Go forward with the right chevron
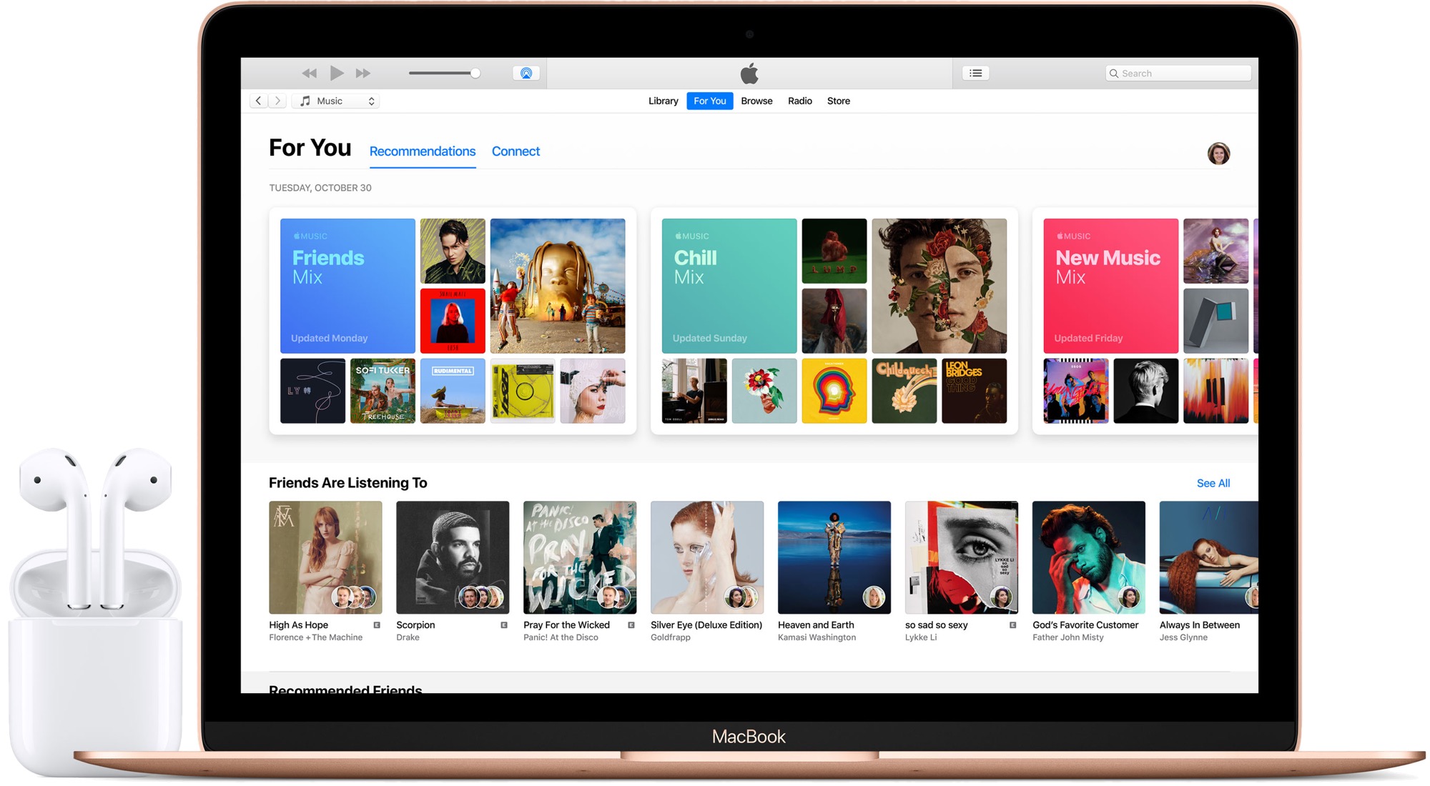The image size is (1430, 786). click(277, 101)
